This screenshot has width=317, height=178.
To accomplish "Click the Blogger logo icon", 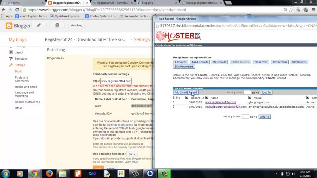I will [9, 26].
